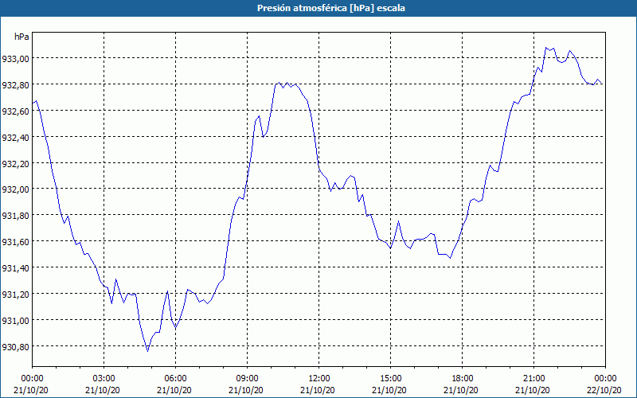Click the 931,00 y-axis value
Viewport: 637px width, 398px height.
[x=15, y=321]
